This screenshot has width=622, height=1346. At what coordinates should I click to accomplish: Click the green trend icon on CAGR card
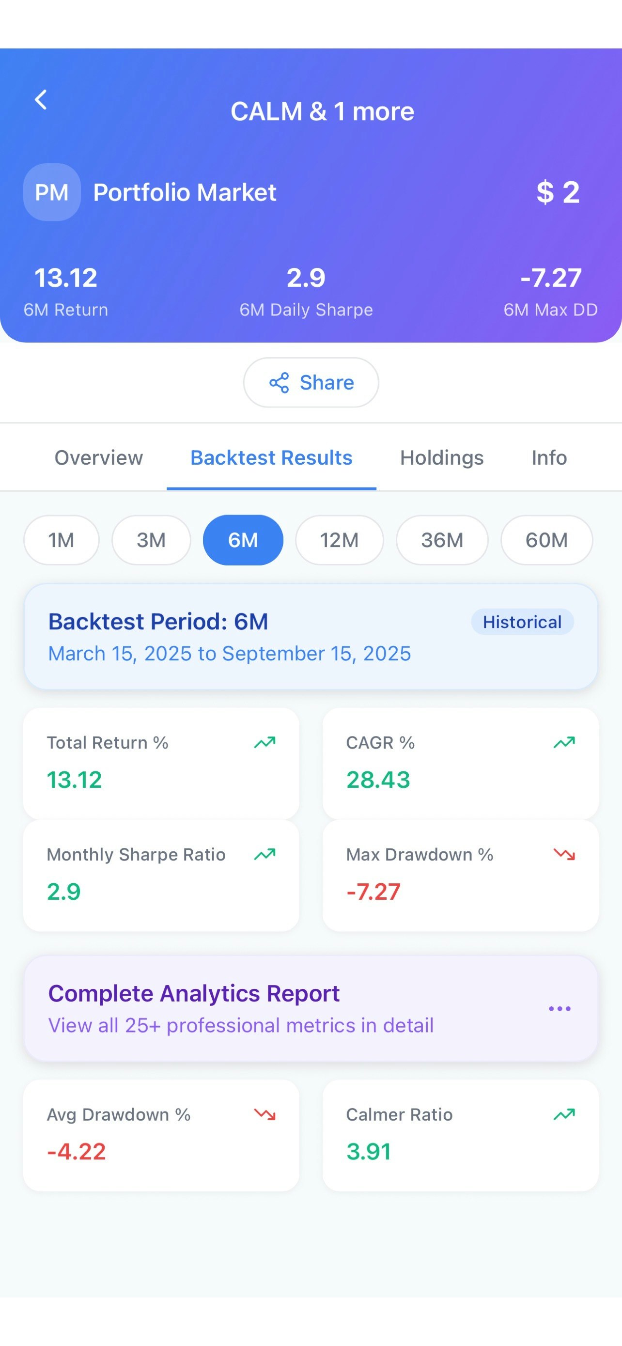tap(563, 742)
